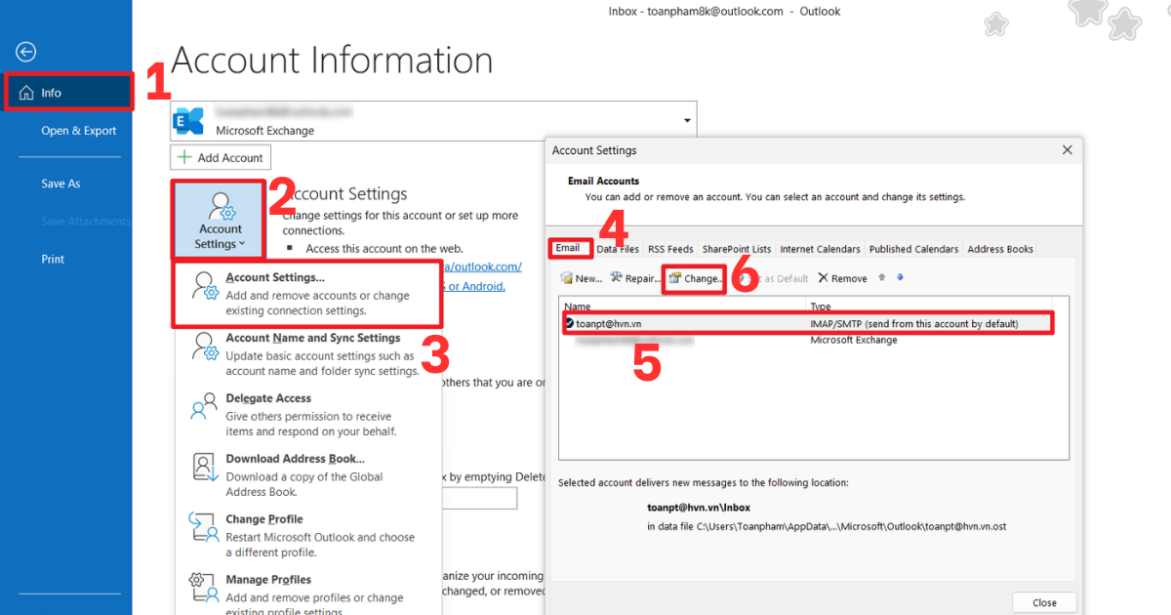The height and width of the screenshot is (615, 1171).
Task: Click the Close button in Account Settings
Action: click(x=1044, y=602)
